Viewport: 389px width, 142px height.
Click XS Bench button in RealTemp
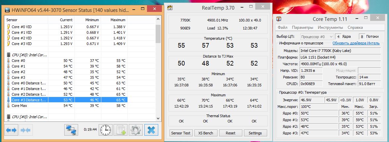[x=206, y=133]
